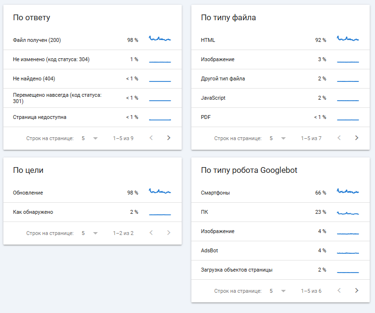Go to previous page in Googlebot type card
Image resolution: width=375 pixels, height=313 pixels.
point(339,291)
